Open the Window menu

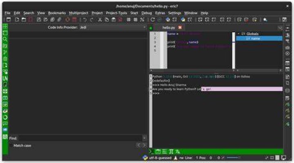point(191,13)
